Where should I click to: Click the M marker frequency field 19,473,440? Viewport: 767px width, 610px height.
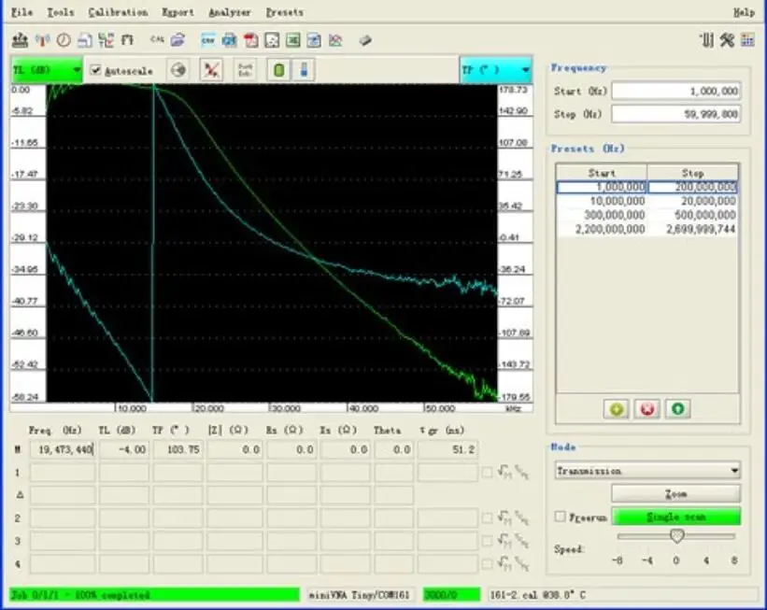tap(63, 449)
